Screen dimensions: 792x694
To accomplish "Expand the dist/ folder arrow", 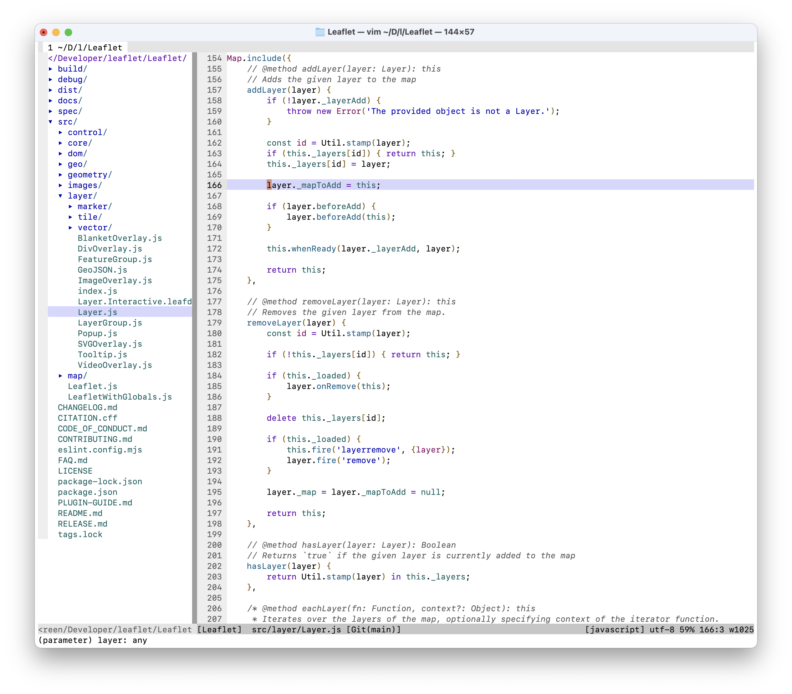I will click(x=51, y=90).
